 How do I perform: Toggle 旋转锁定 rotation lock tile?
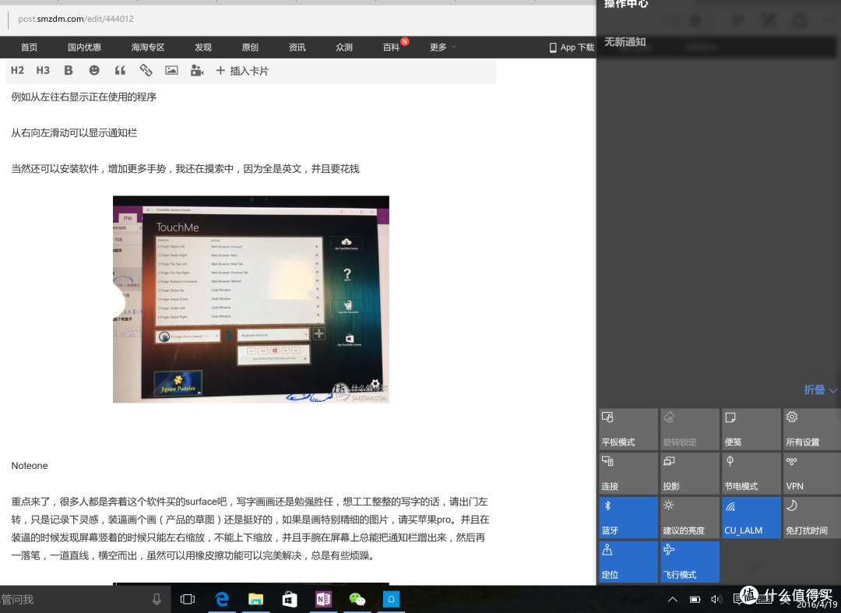click(690, 429)
